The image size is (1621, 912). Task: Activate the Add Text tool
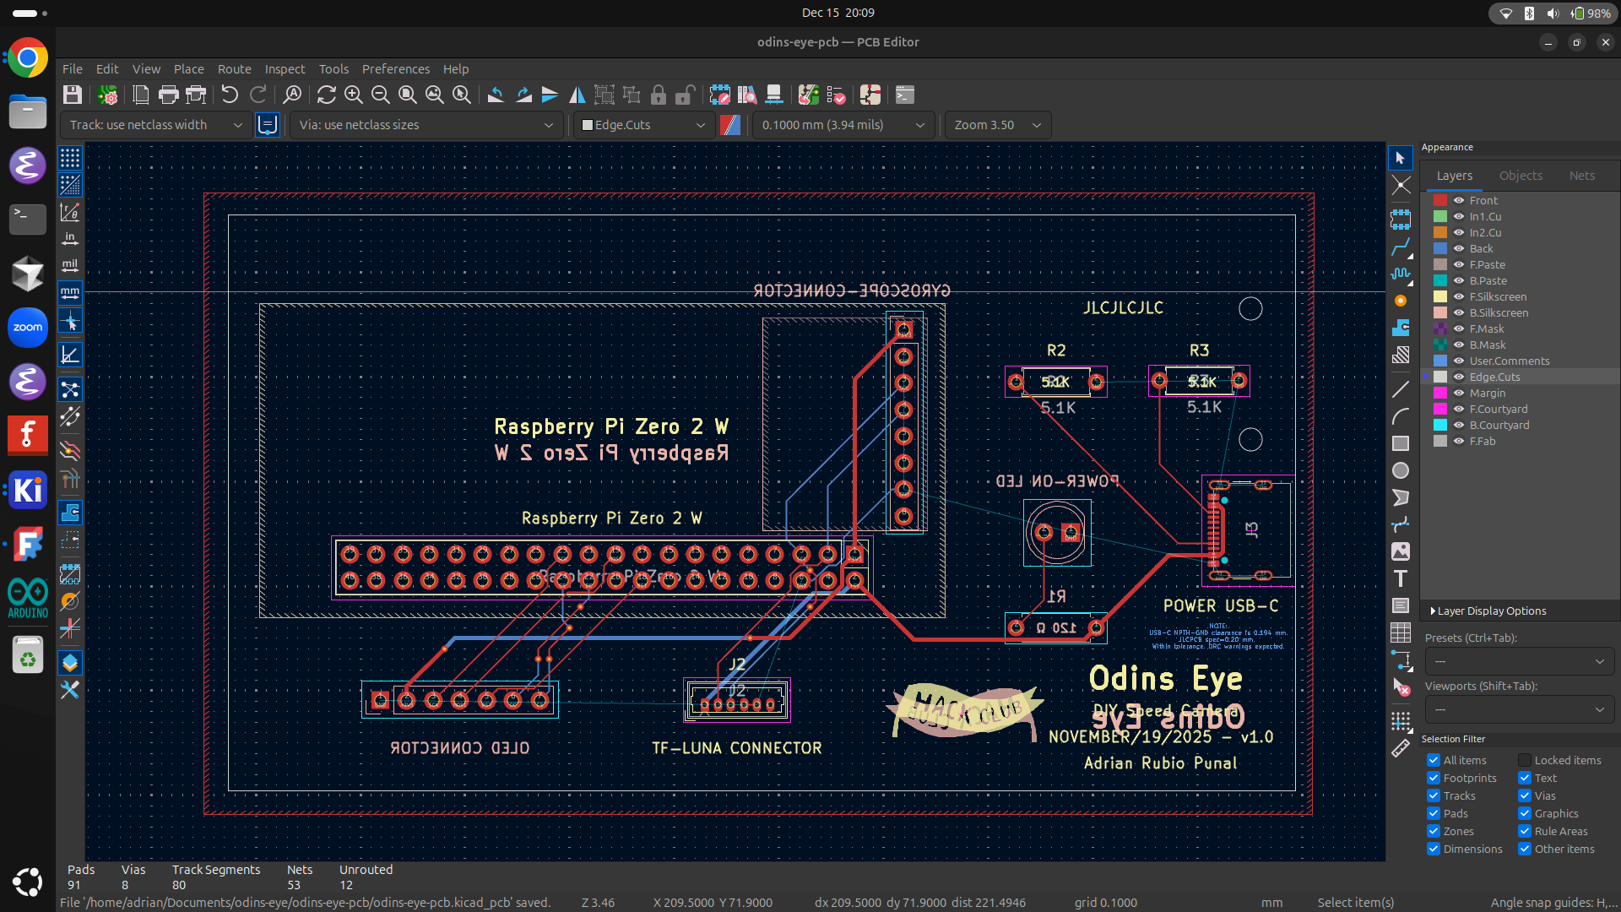pos(1402,579)
